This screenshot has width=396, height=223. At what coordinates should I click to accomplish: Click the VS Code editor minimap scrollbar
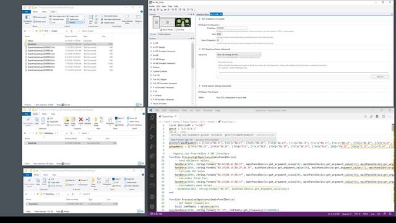click(x=393, y=128)
